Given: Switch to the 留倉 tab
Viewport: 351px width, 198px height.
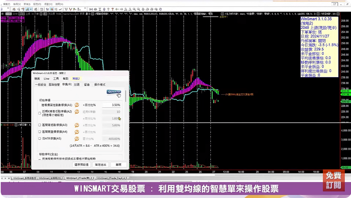Looking at the screenshot, I should (87, 85).
